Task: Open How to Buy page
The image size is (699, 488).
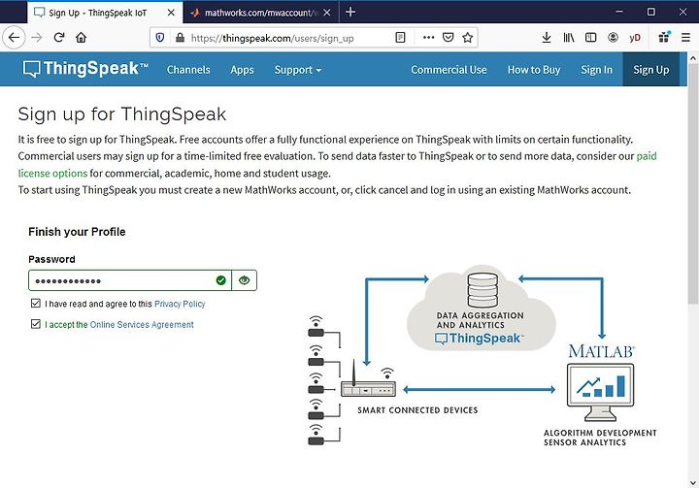Action: point(534,70)
